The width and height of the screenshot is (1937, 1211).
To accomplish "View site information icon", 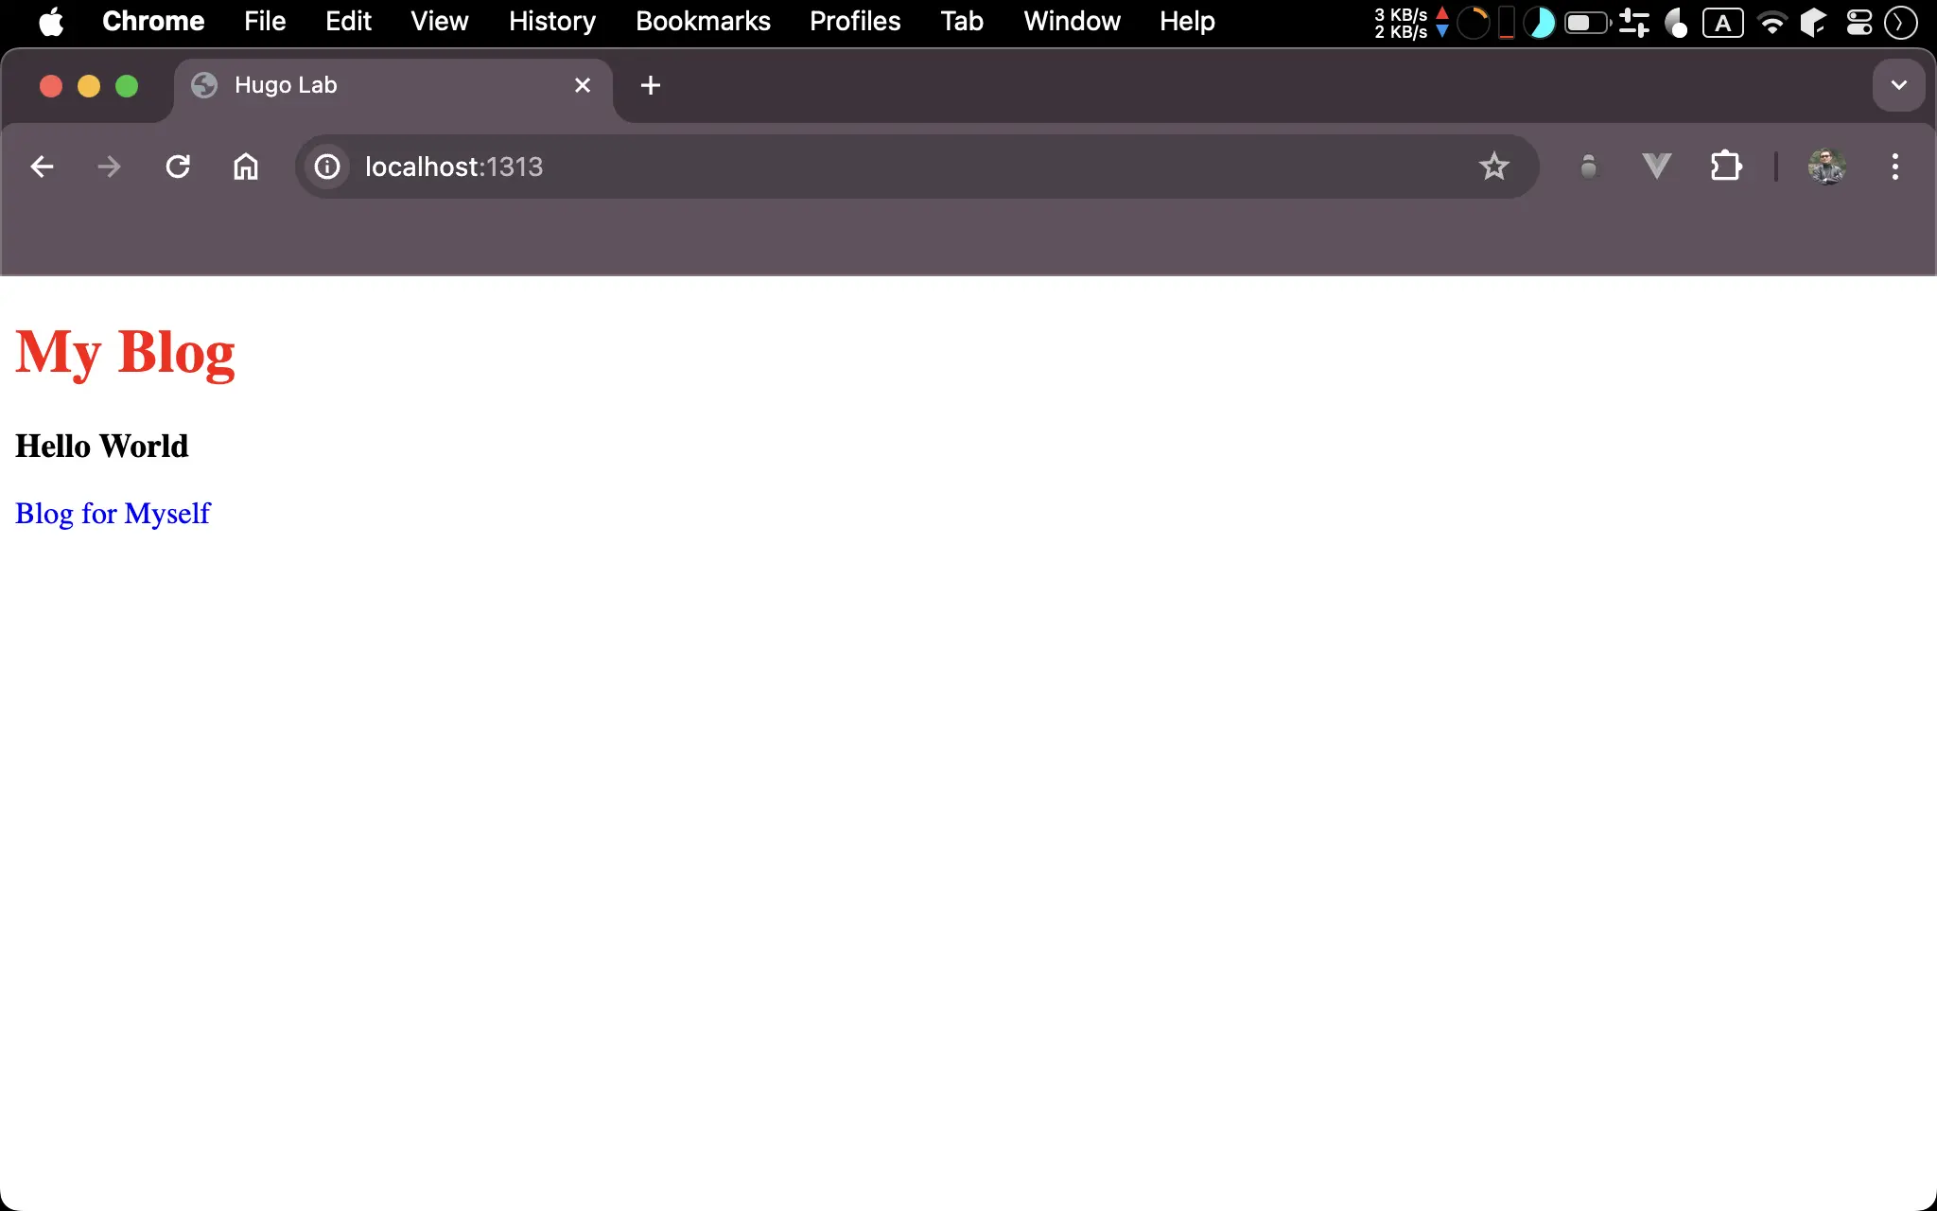I will tap(327, 167).
